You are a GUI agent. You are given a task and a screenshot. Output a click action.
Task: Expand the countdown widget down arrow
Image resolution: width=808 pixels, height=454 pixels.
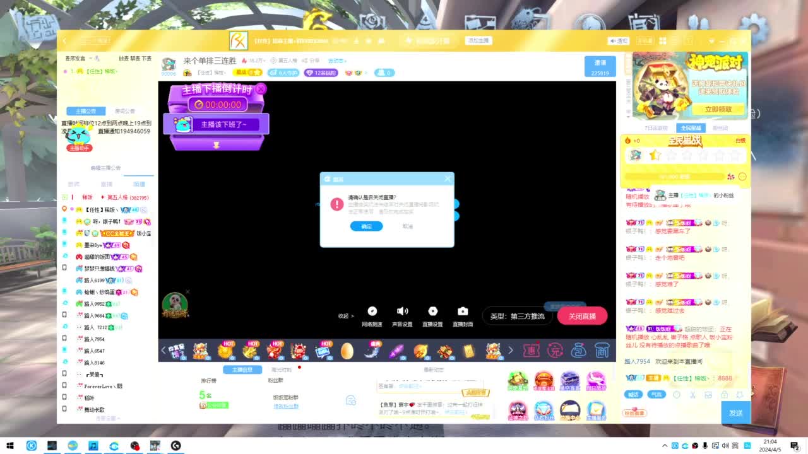[x=216, y=144]
